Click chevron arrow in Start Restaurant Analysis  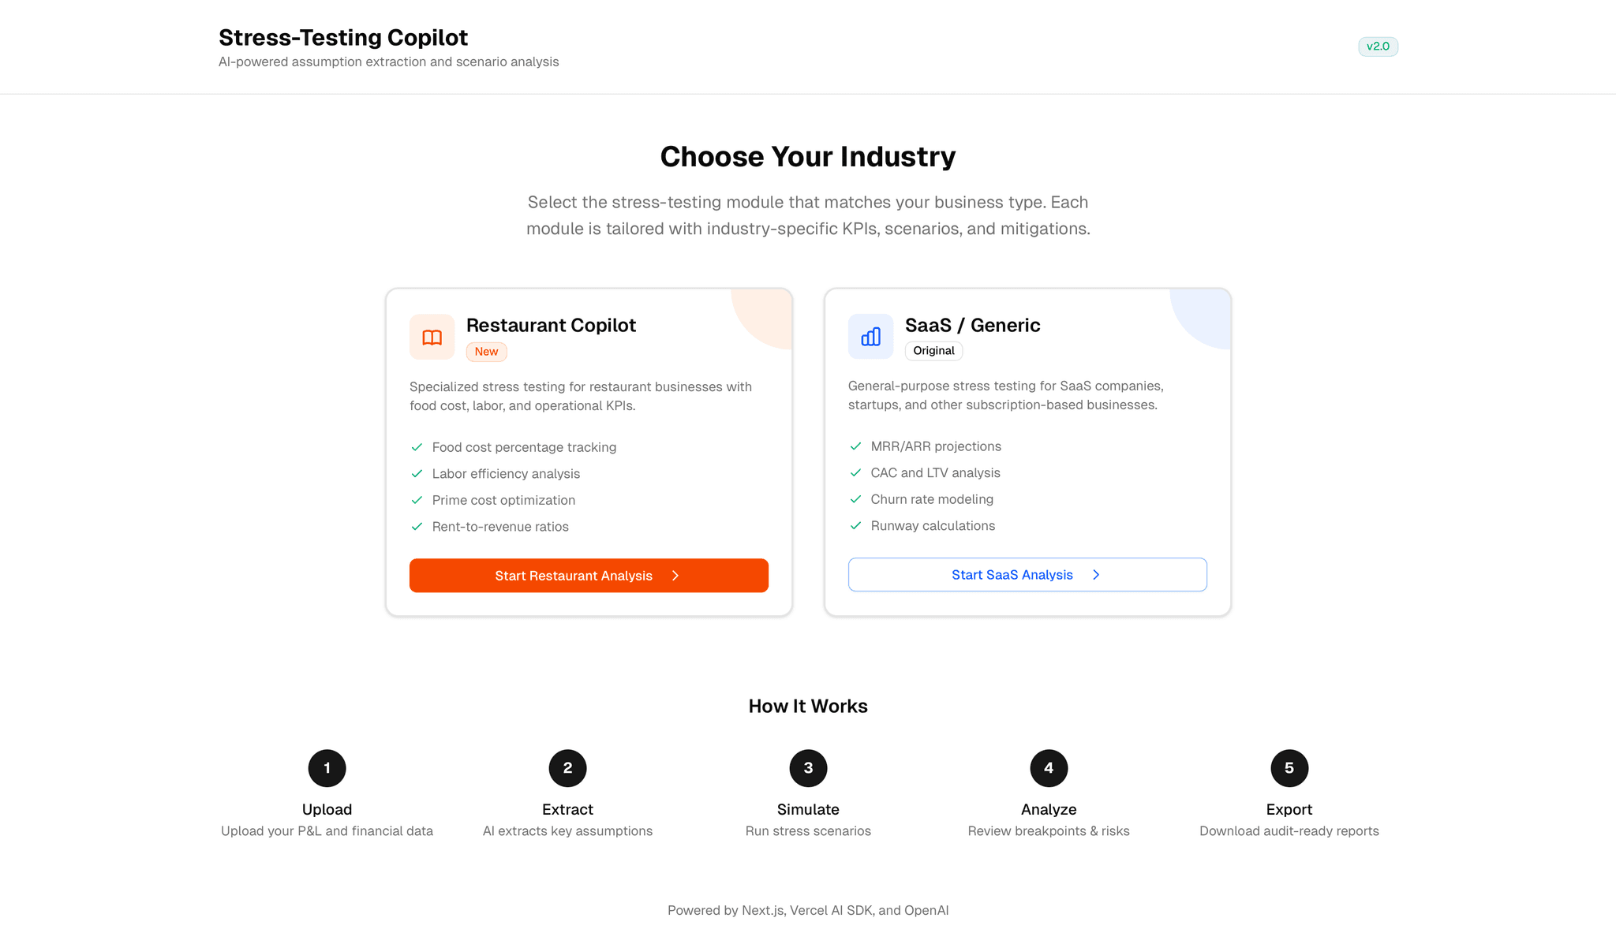[675, 576]
